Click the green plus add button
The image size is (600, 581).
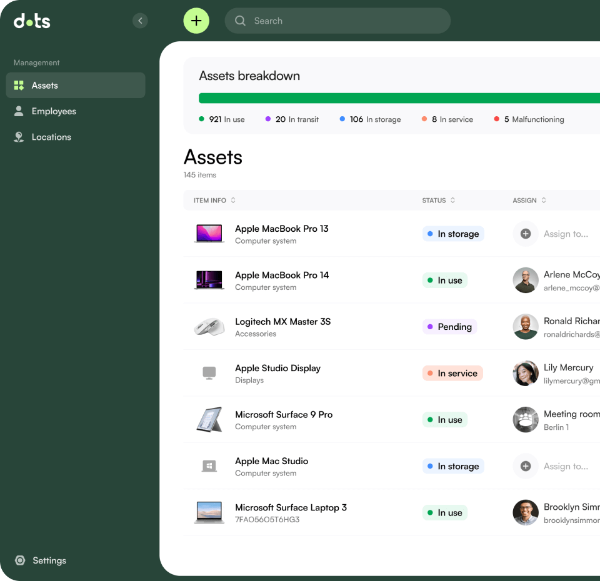pyautogui.click(x=196, y=21)
